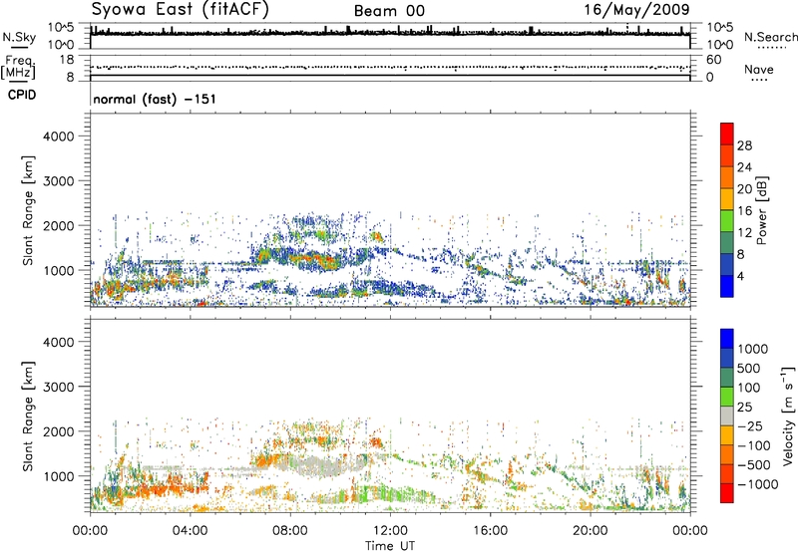Click the '16:00' time tick label

click(490, 531)
